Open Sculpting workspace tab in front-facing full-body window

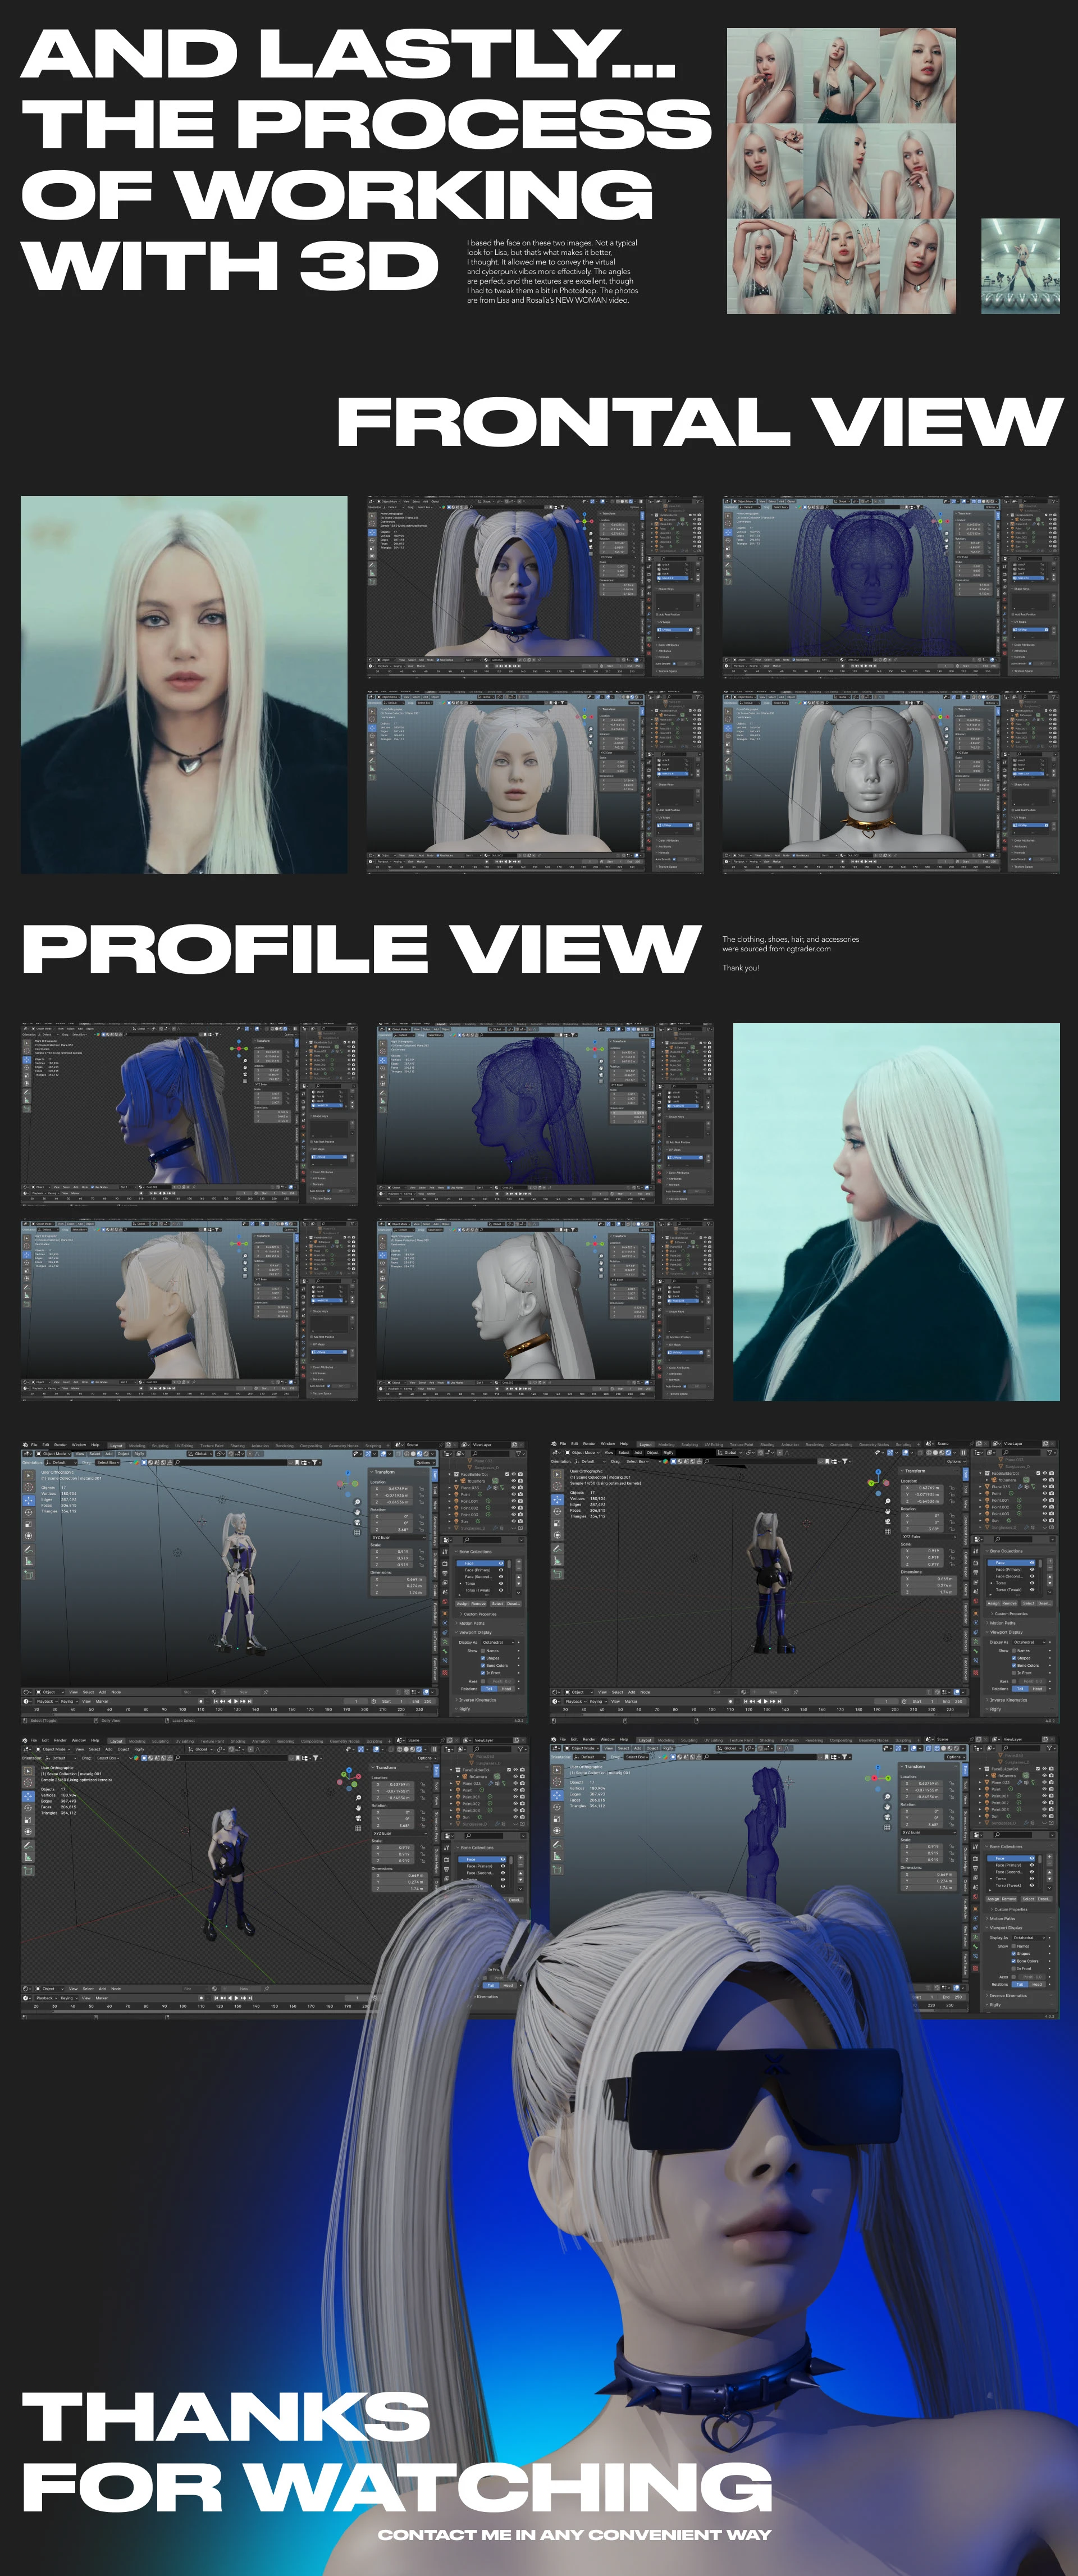click(160, 1446)
